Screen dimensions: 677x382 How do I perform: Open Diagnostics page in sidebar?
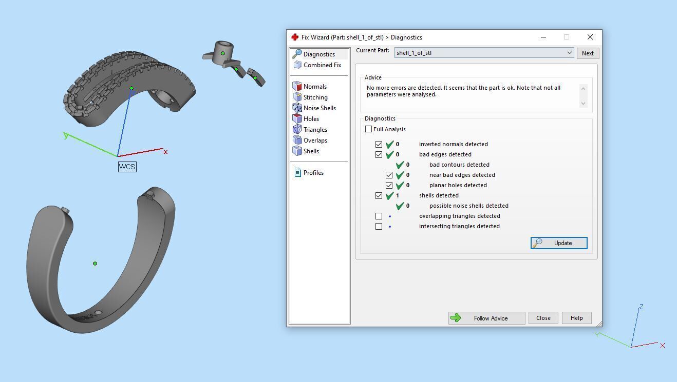pyautogui.click(x=319, y=54)
